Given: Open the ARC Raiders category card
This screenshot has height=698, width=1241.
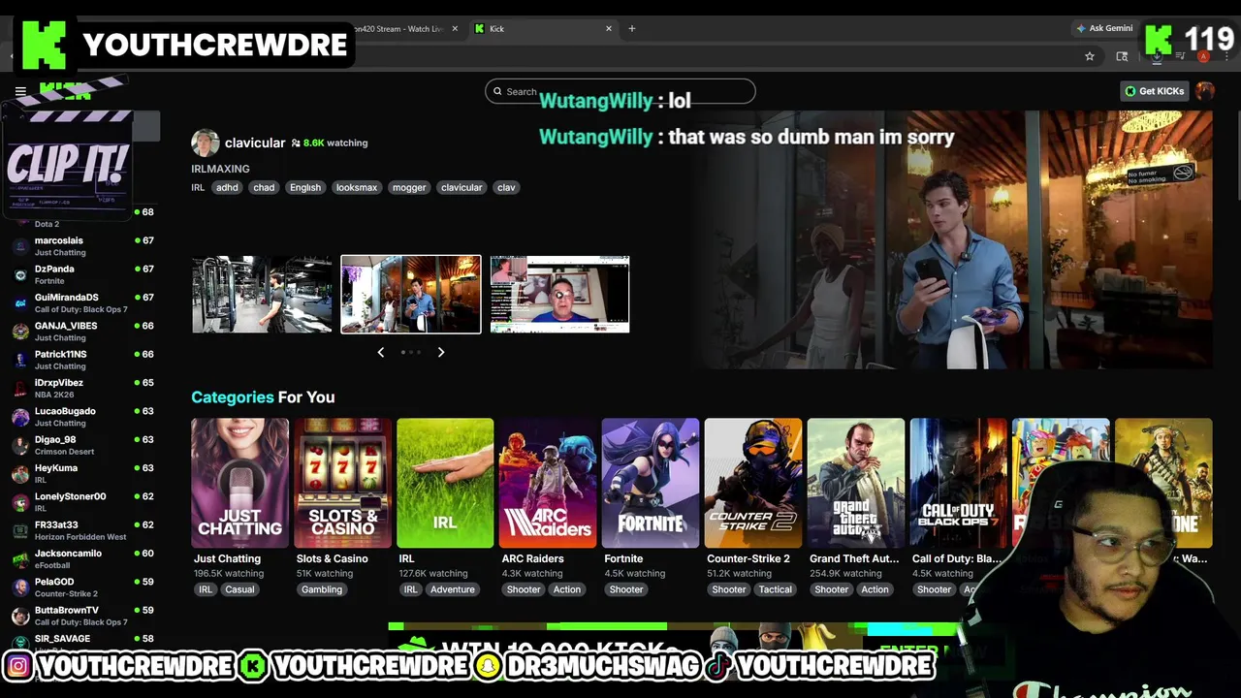Looking at the screenshot, I should [548, 483].
